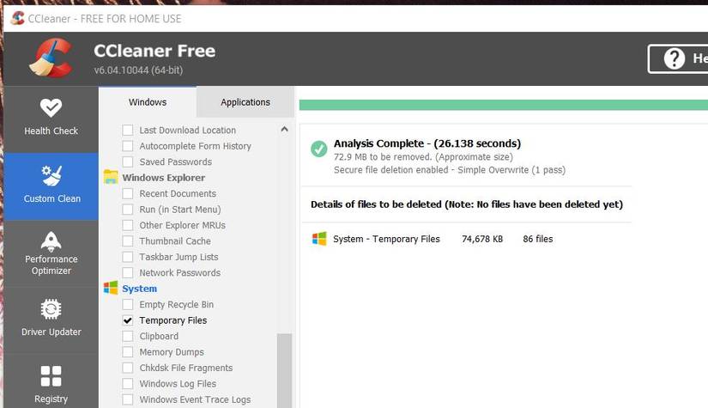Viewport: 708px width, 408px height.
Task: Open the System - Temporary Files result row
Action: (x=386, y=239)
